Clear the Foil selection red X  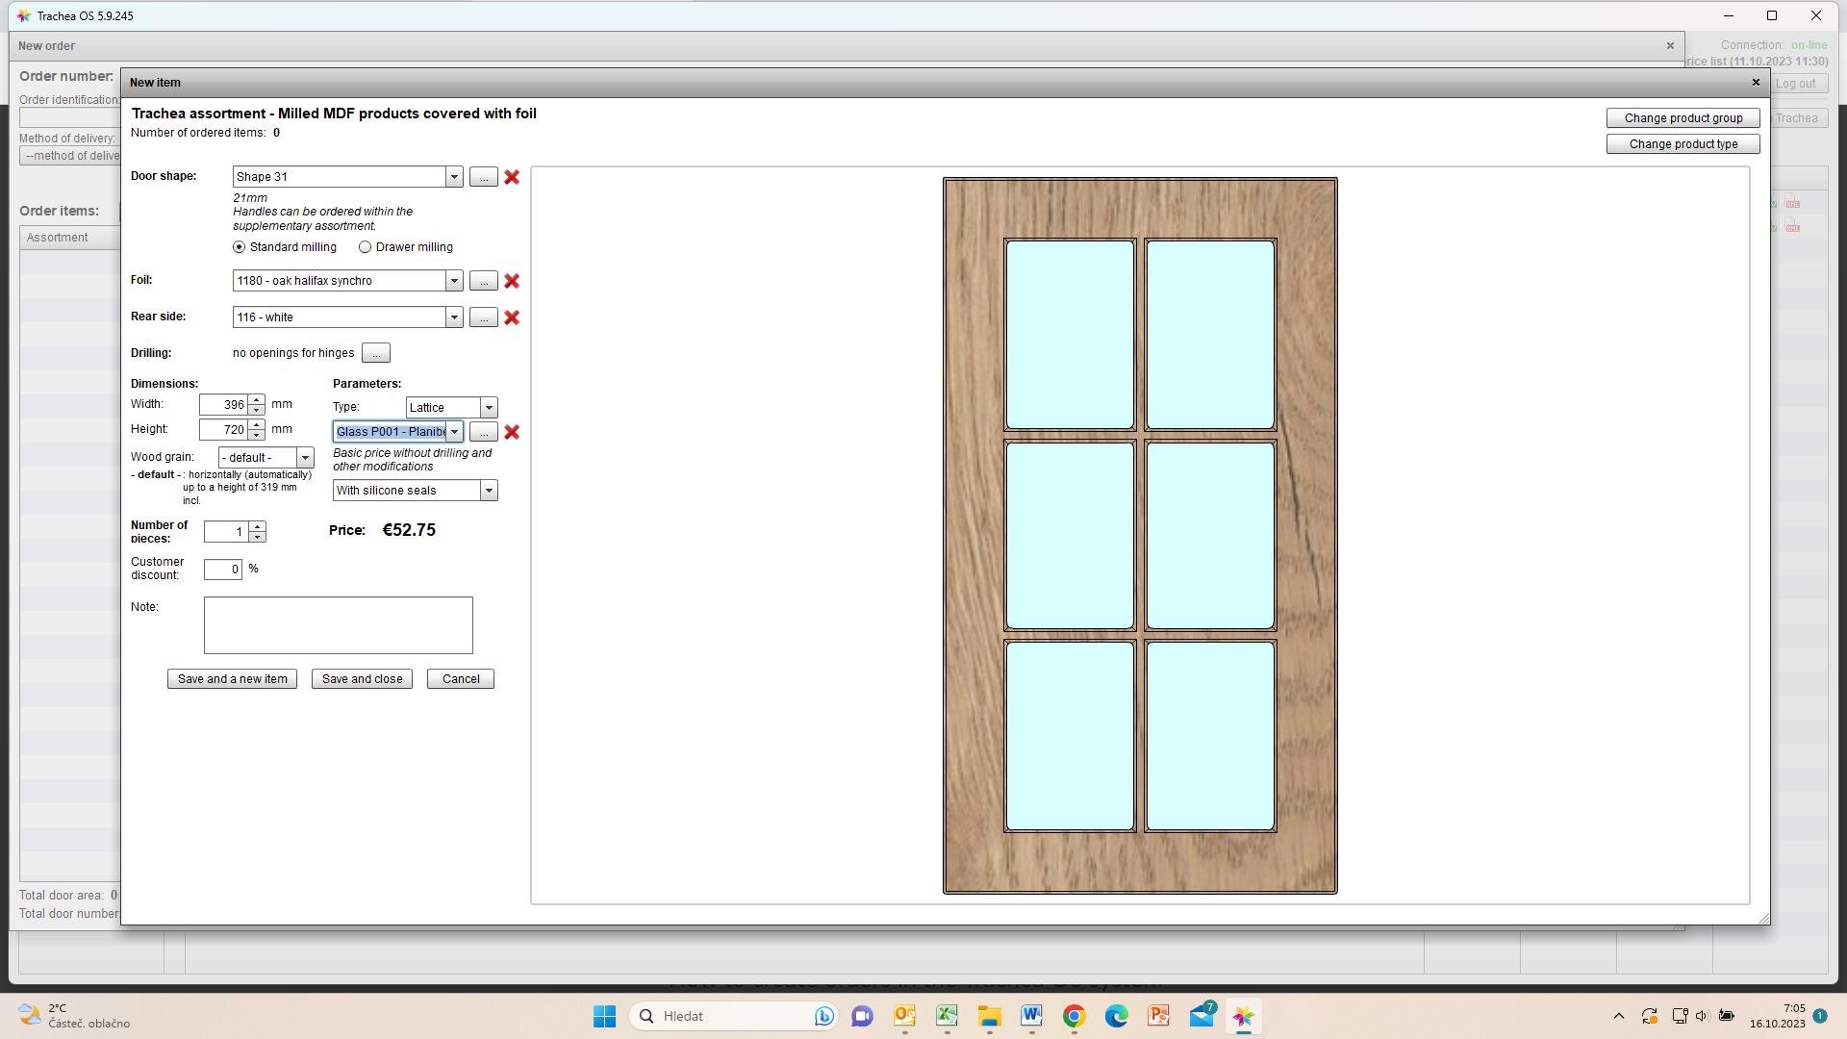(512, 281)
